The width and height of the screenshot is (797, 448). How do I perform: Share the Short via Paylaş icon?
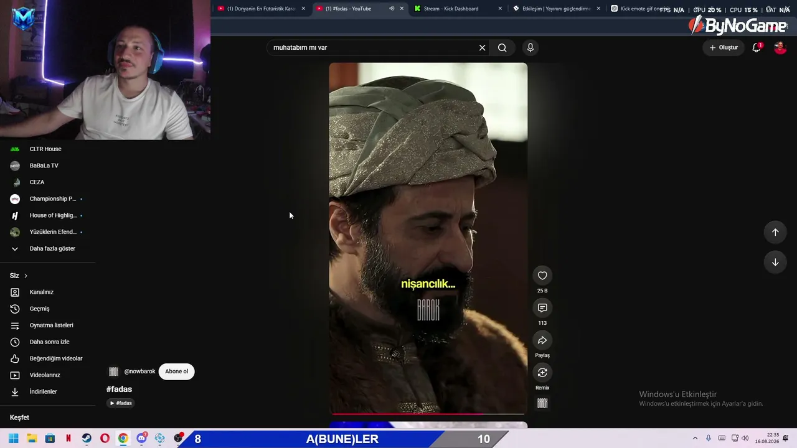542,340
